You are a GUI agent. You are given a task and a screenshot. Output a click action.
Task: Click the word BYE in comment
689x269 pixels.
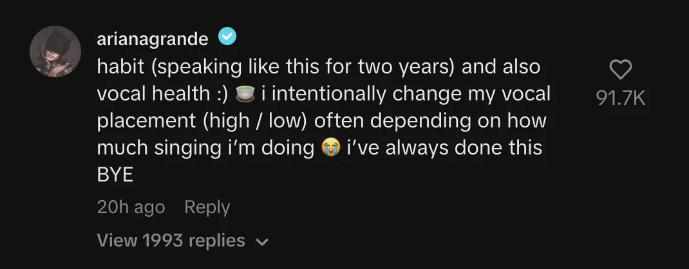pos(115,174)
